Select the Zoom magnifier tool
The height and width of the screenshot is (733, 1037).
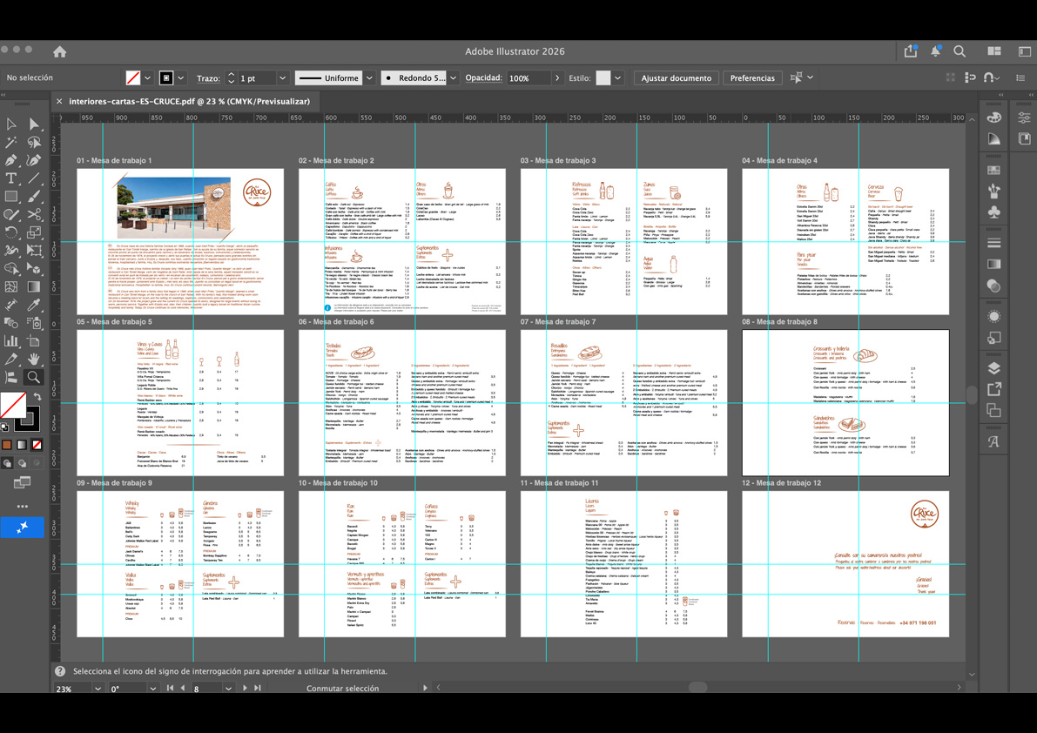point(34,378)
